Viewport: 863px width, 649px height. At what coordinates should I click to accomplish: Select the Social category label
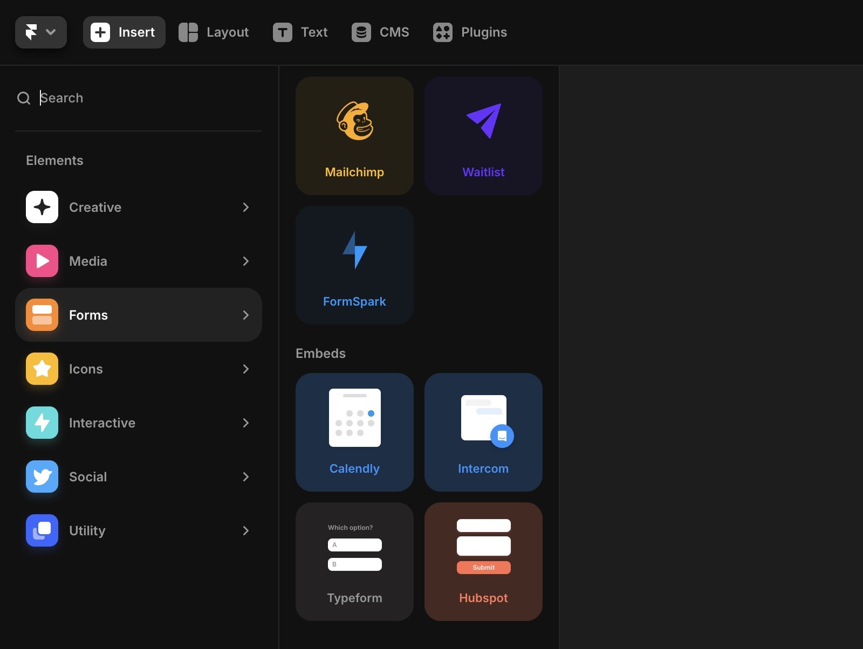(x=88, y=477)
